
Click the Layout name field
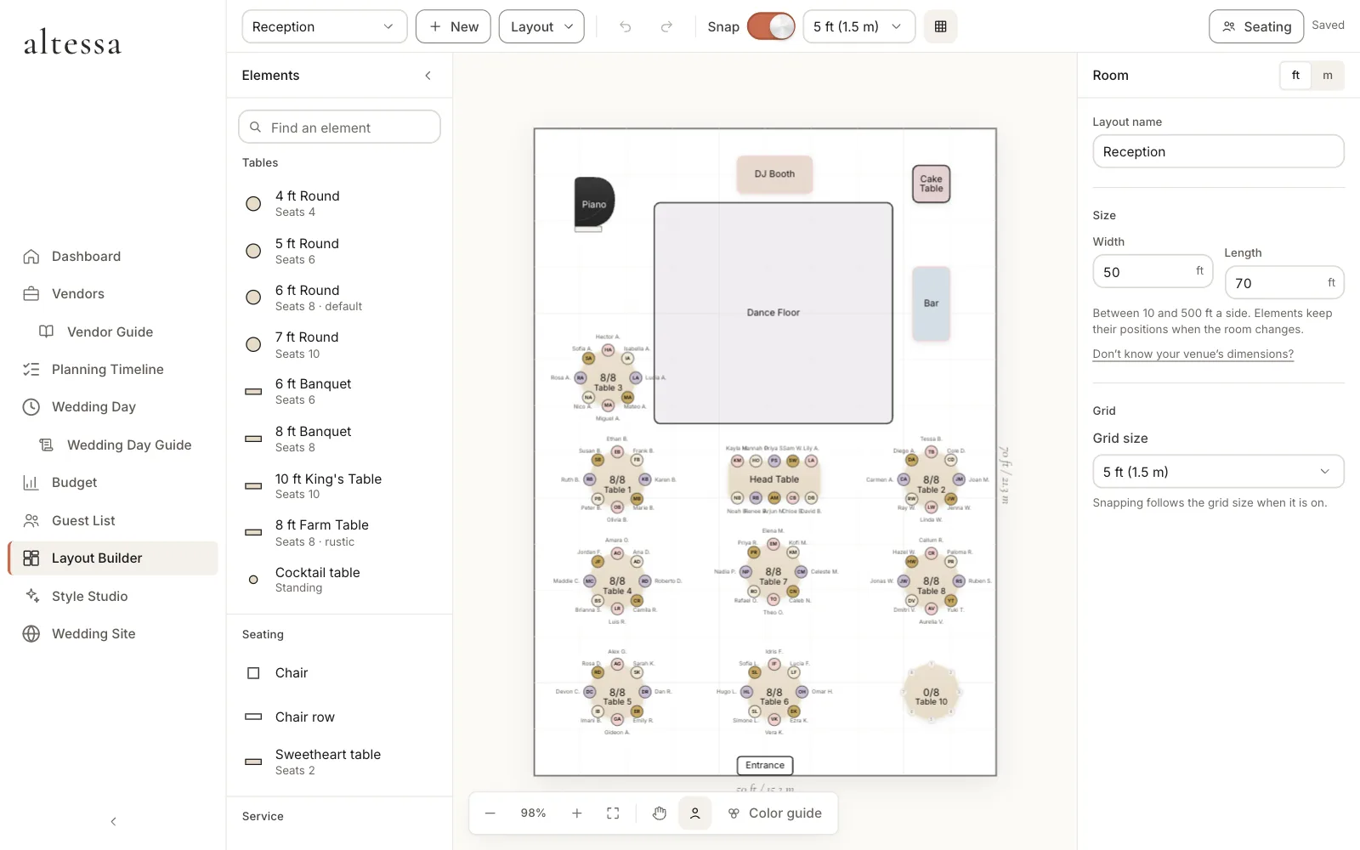point(1218,151)
